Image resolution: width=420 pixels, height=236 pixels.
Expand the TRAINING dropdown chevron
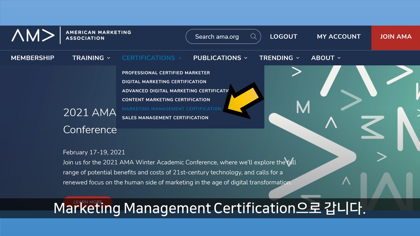pos(109,58)
